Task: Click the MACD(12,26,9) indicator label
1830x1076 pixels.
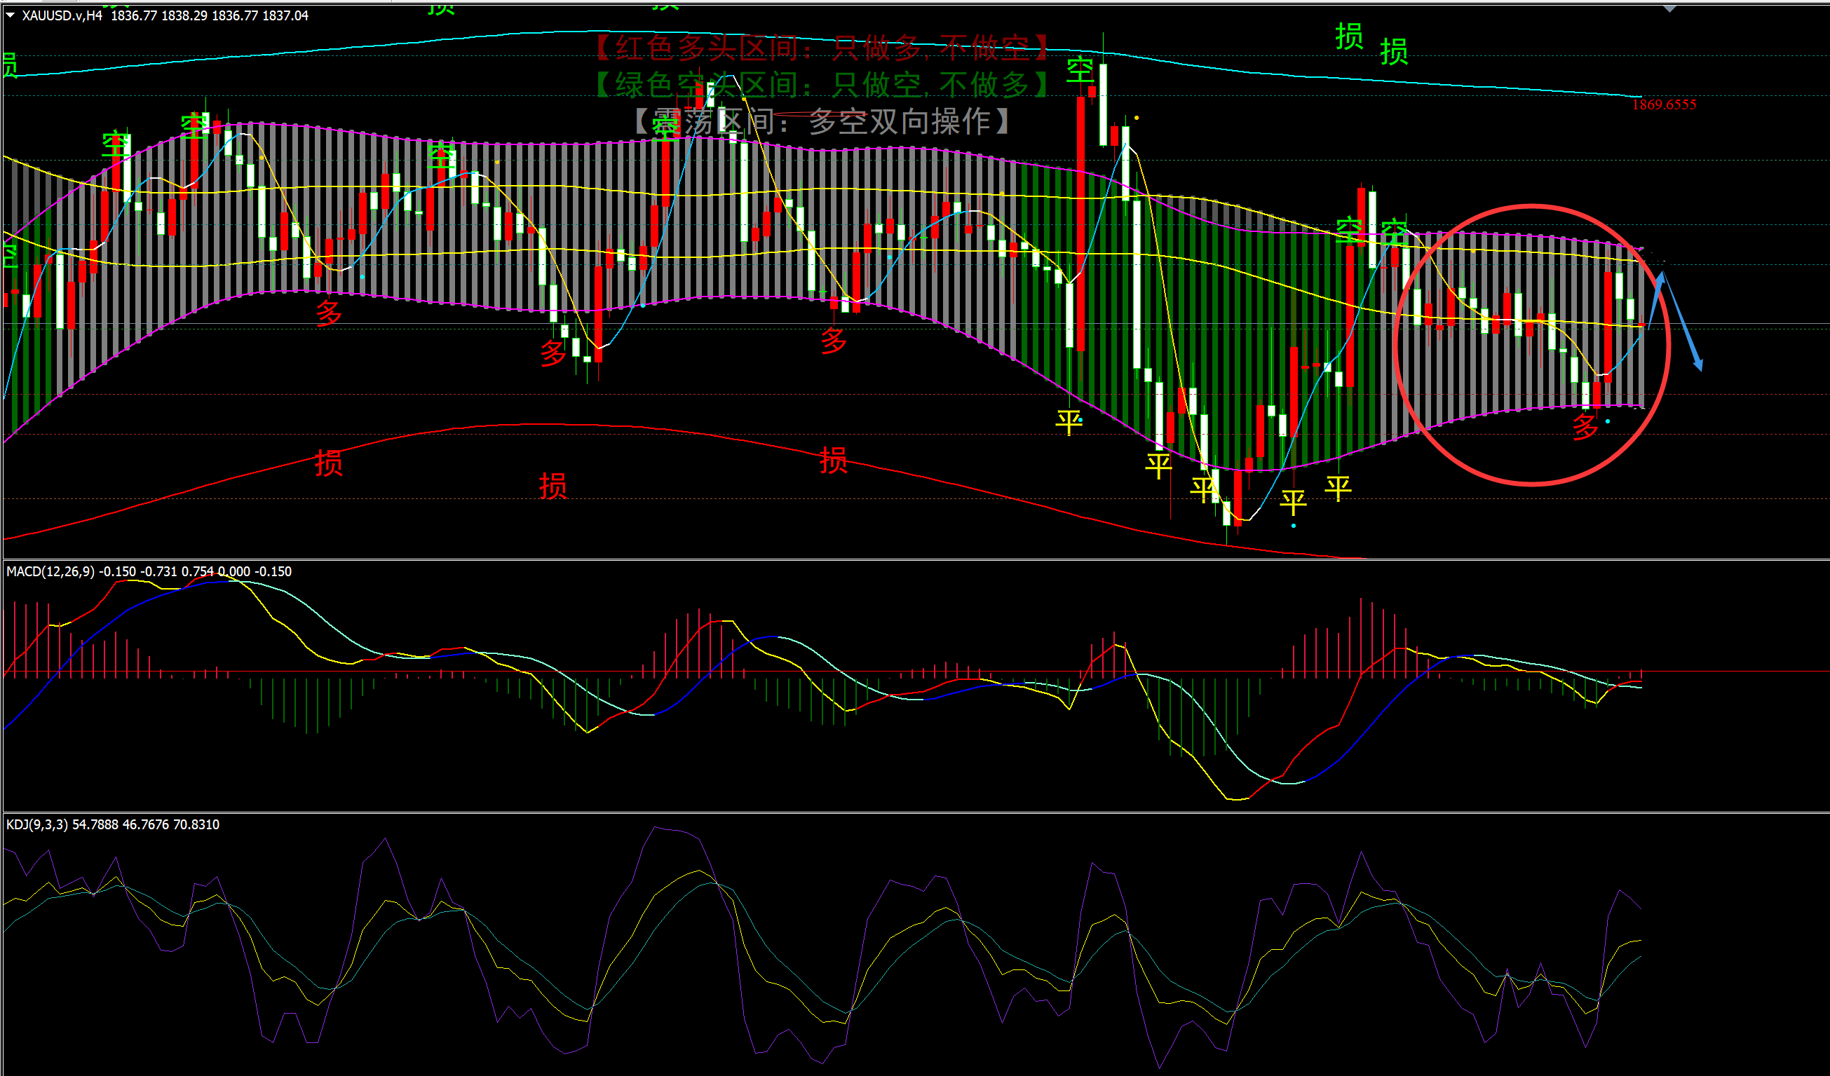Action: (50, 571)
